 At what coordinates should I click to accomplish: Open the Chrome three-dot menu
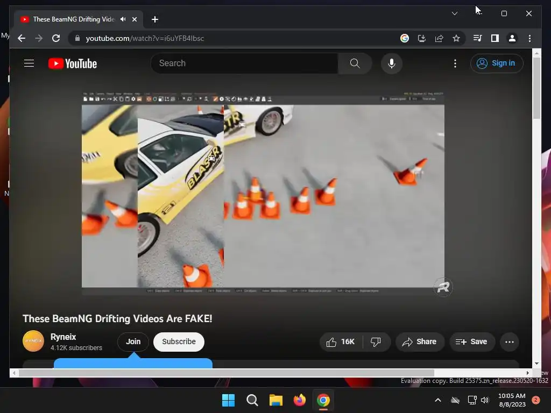pos(529,38)
